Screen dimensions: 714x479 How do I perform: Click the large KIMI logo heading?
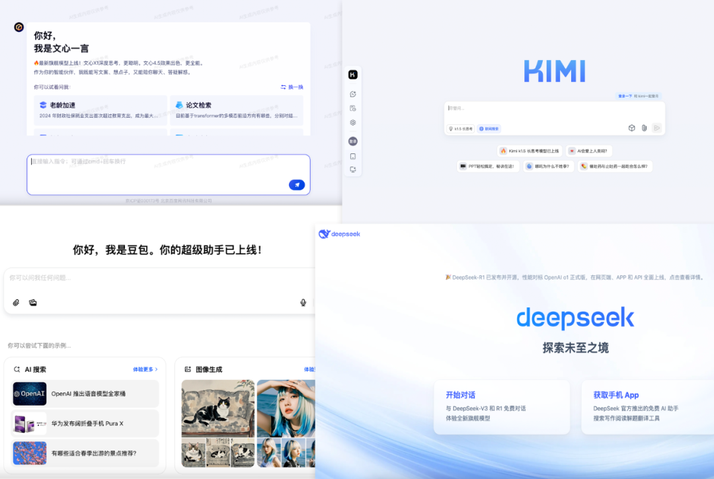coord(555,71)
